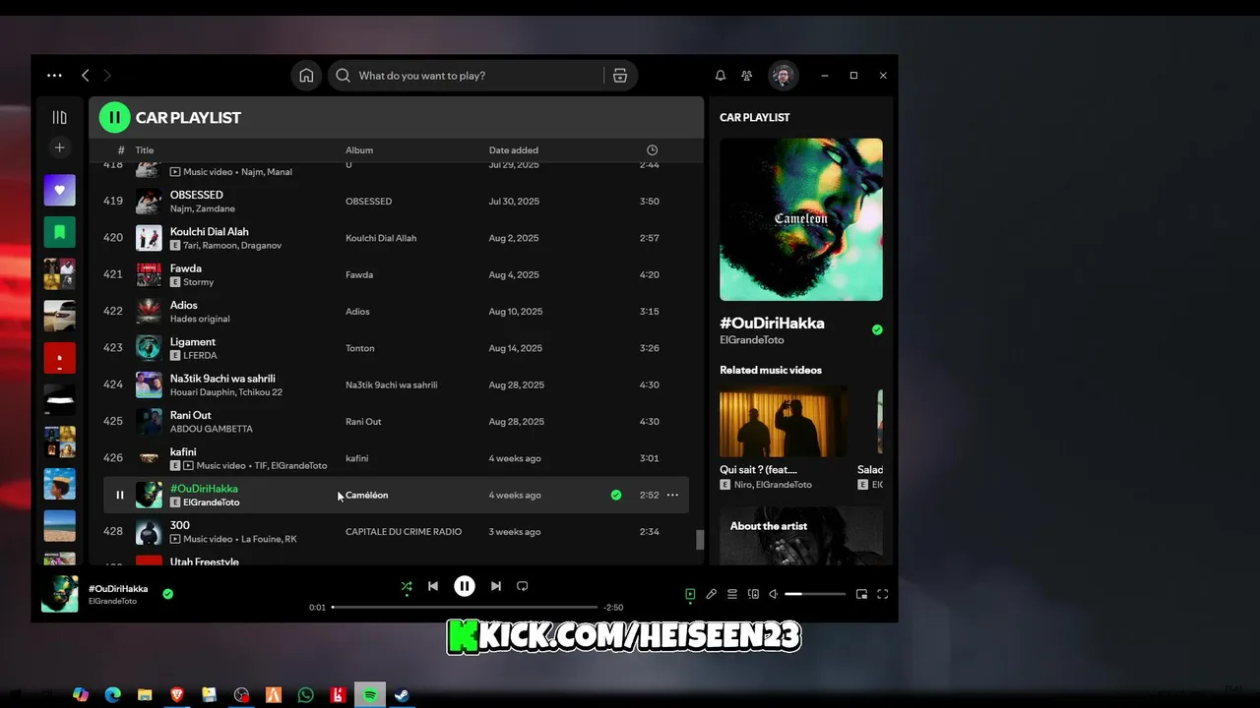Open Connect to a device icon
The height and width of the screenshot is (708, 1260).
coord(753,594)
